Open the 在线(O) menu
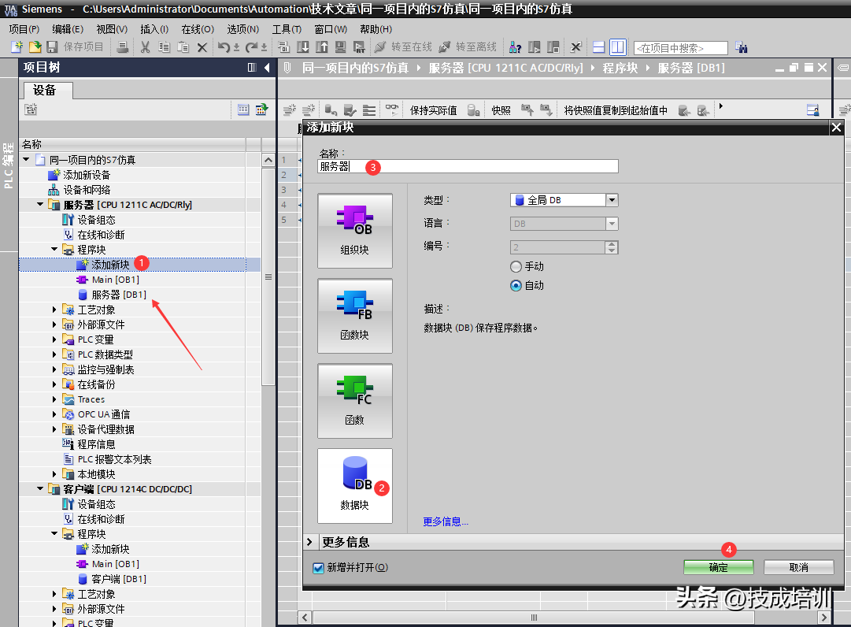Viewport: 851px width, 627px height. click(x=198, y=29)
